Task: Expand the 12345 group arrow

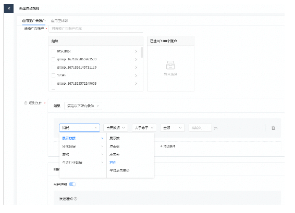Action: coord(136,75)
